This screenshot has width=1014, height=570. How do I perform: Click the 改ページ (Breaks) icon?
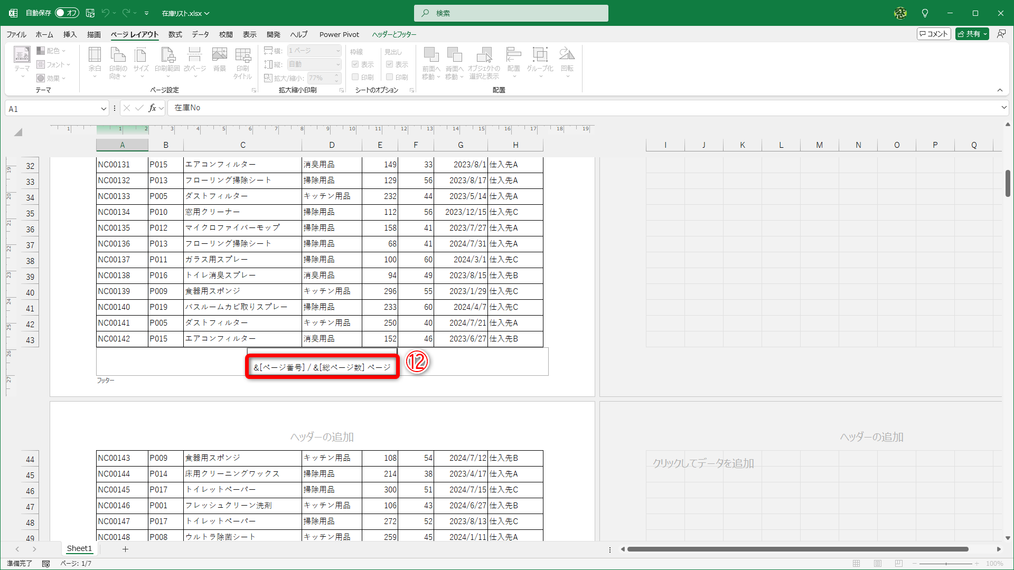coord(195,61)
